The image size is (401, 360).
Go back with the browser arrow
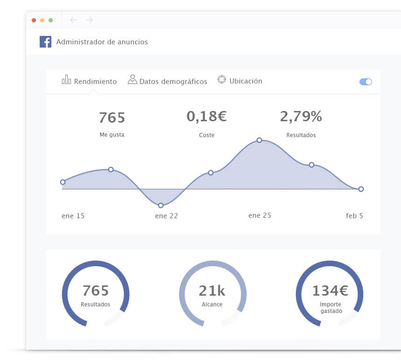(x=73, y=20)
